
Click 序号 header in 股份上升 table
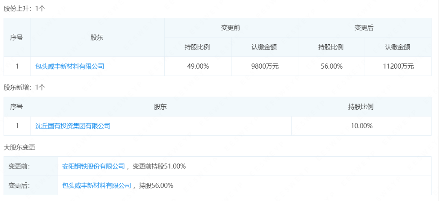pos(17,37)
